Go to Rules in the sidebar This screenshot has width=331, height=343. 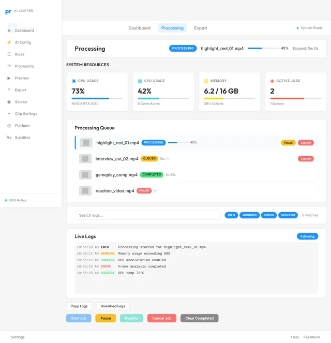(x=20, y=54)
